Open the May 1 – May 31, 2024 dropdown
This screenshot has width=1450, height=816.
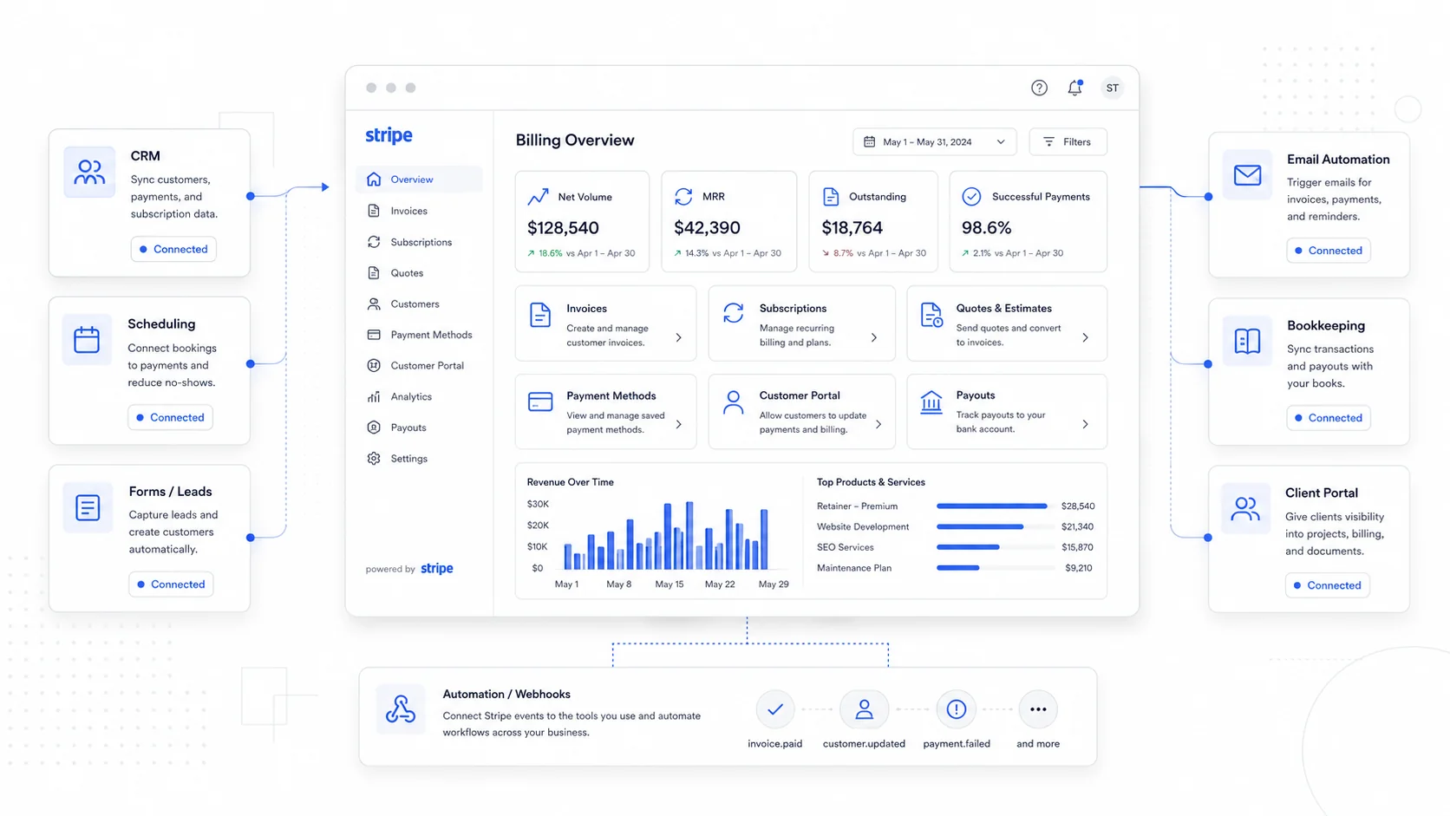point(934,142)
